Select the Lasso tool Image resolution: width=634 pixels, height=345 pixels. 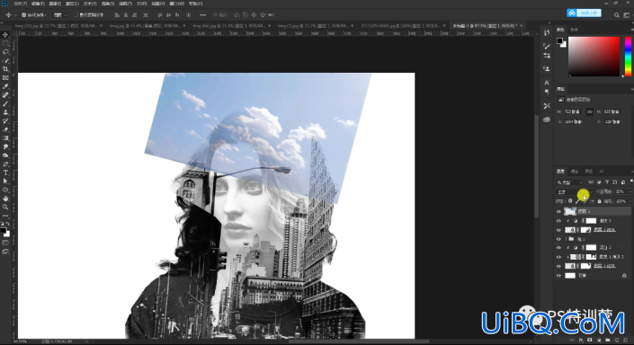(5, 52)
